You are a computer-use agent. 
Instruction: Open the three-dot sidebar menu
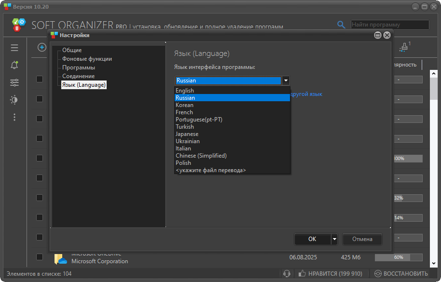(x=14, y=117)
